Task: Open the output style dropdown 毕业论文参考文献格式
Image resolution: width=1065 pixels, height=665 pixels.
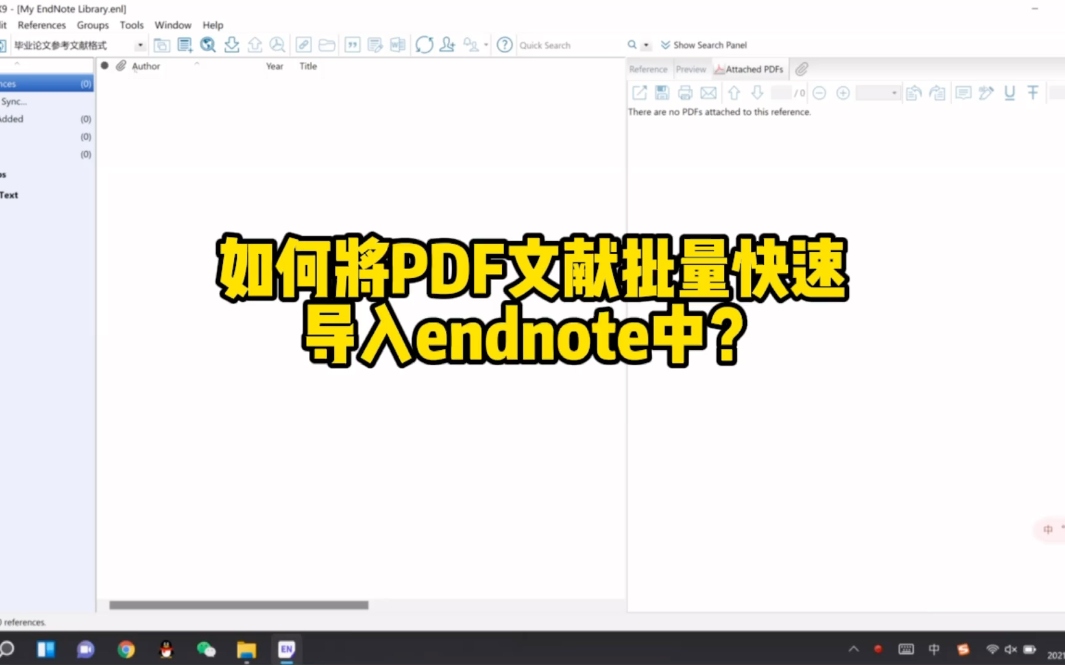Action: coord(140,45)
